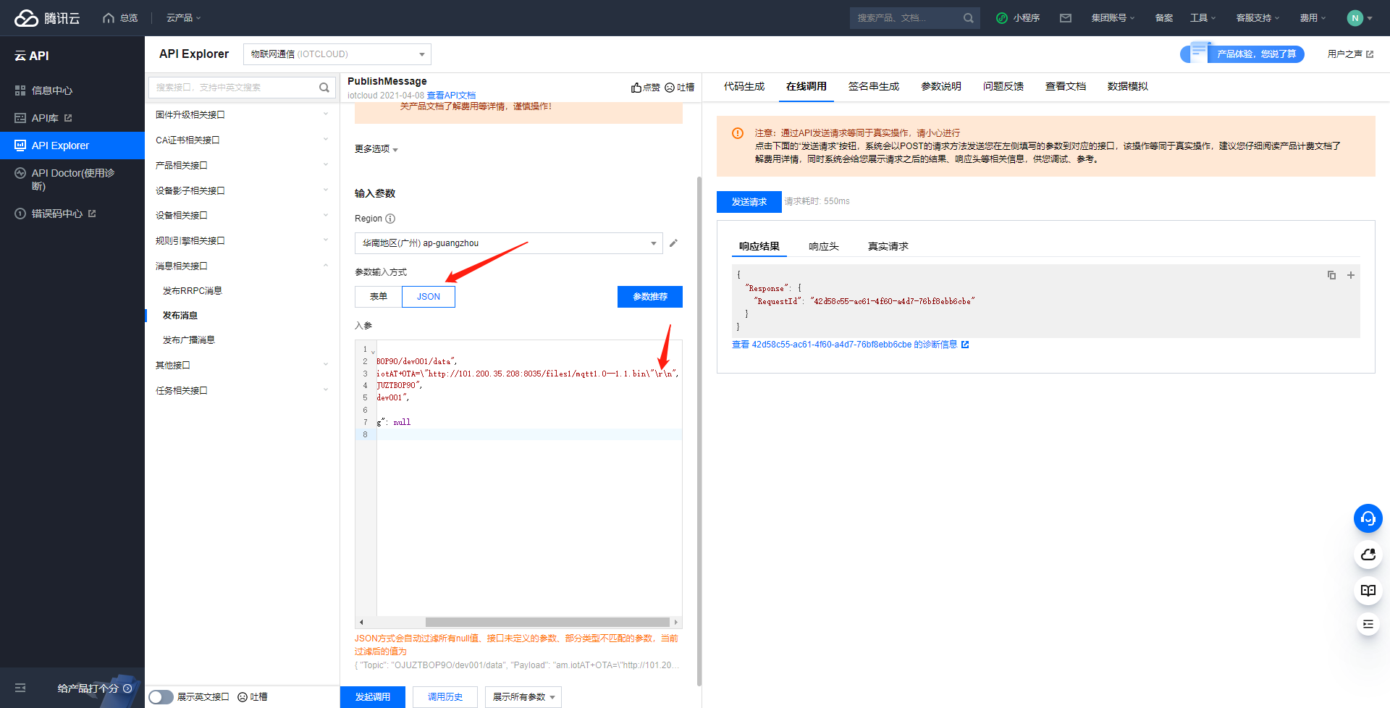Viewport: 1390px width, 708px height.
Task: Click the pencil edit icon beside Region
Action: click(673, 243)
